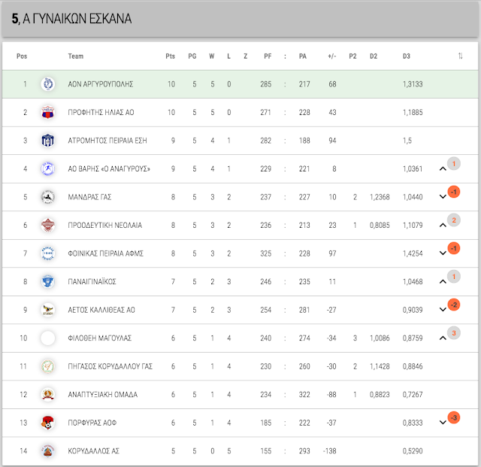This screenshot has width=481, height=467.
Task: Click the ΜΑΝΔΡΑΣ ΓΑΣ team emblem
Action: pyautogui.click(x=48, y=197)
